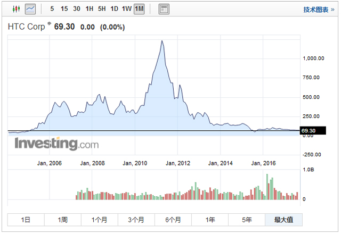Image resolution: width=341 pixels, height=234 pixels.
Task: Click the black 69.30 price axis marker
Action: pos(313,131)
